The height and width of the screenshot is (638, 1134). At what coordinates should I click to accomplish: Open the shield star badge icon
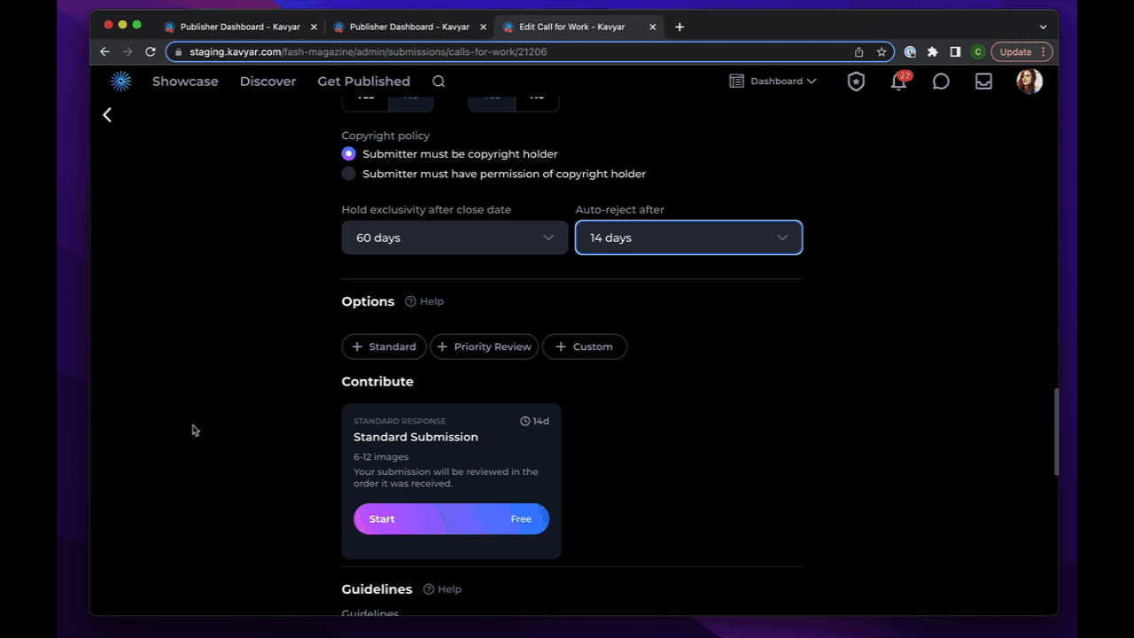point(856,82)
